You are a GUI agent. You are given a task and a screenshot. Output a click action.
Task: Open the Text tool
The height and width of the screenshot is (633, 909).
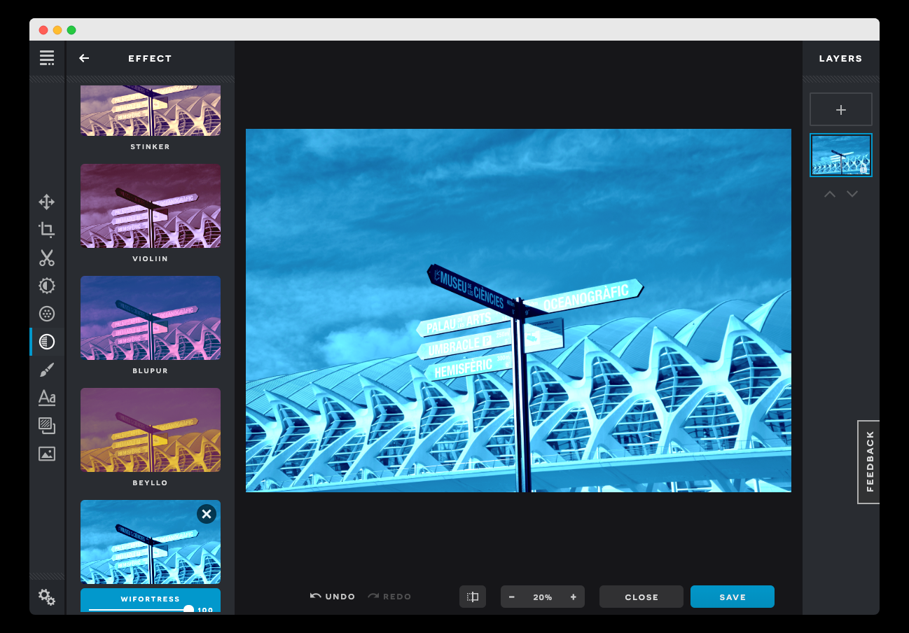(x=47, y=398)
